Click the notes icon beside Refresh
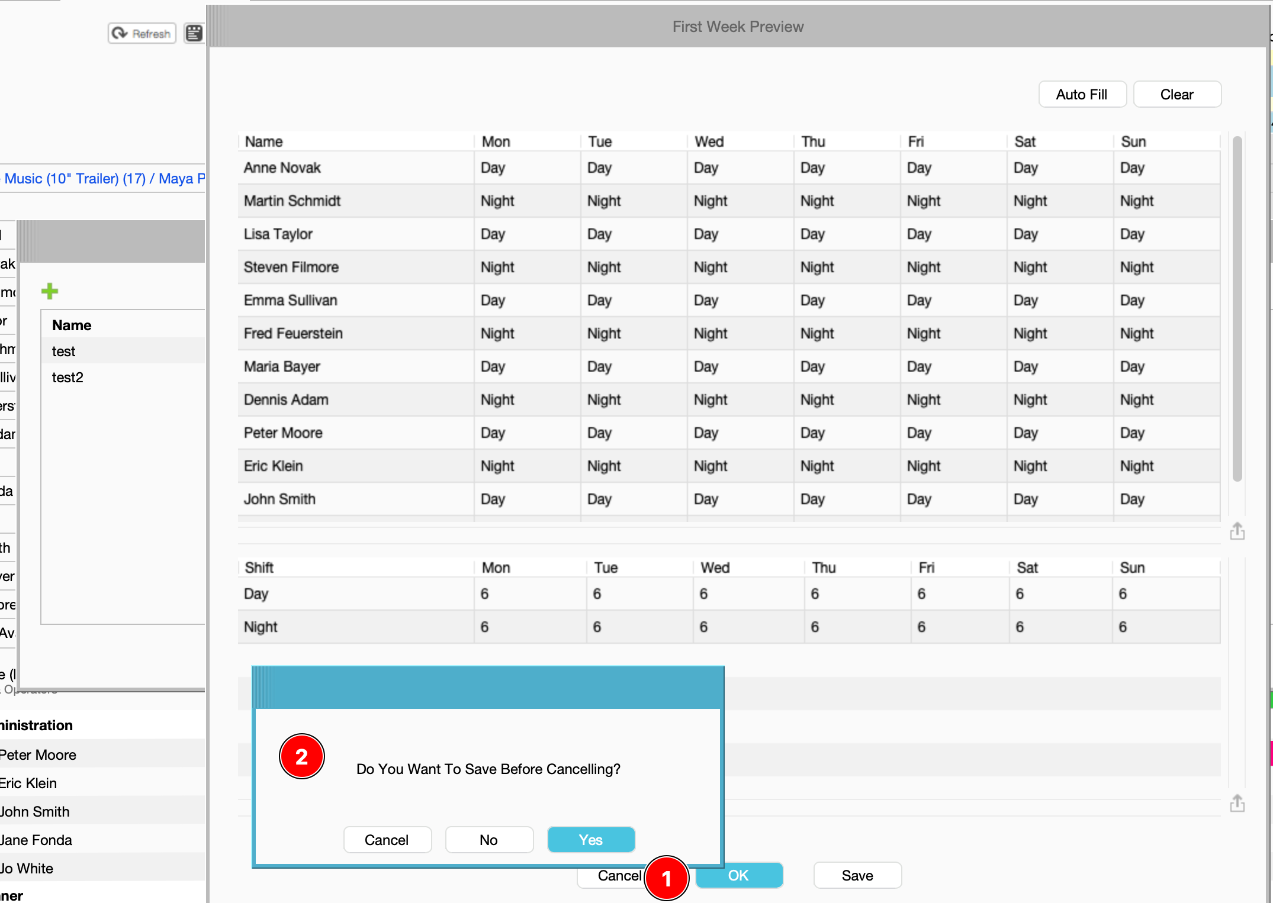Image resolution: width=1273 pixels, height=903 pixels. (x=194, y=34)
